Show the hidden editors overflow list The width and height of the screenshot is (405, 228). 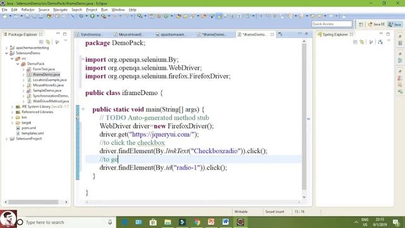point(280,34)
